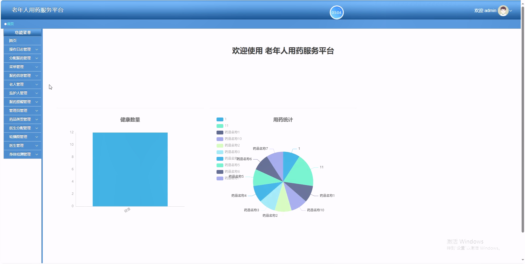The width and height of the screenshot is (525, 264).
Task: Click the last legend swatch for 药品名称7
Action: coord(220,178)
